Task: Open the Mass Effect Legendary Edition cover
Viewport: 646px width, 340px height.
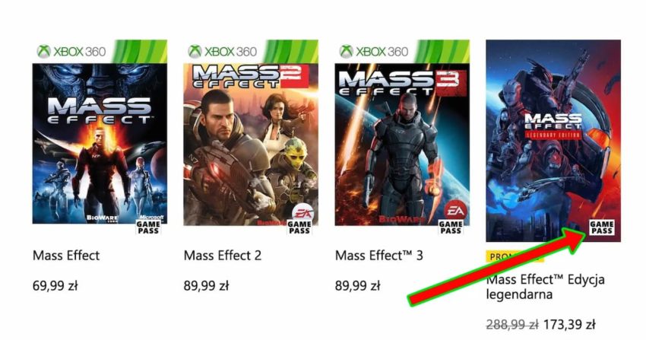Action: [x=553, y=141]
